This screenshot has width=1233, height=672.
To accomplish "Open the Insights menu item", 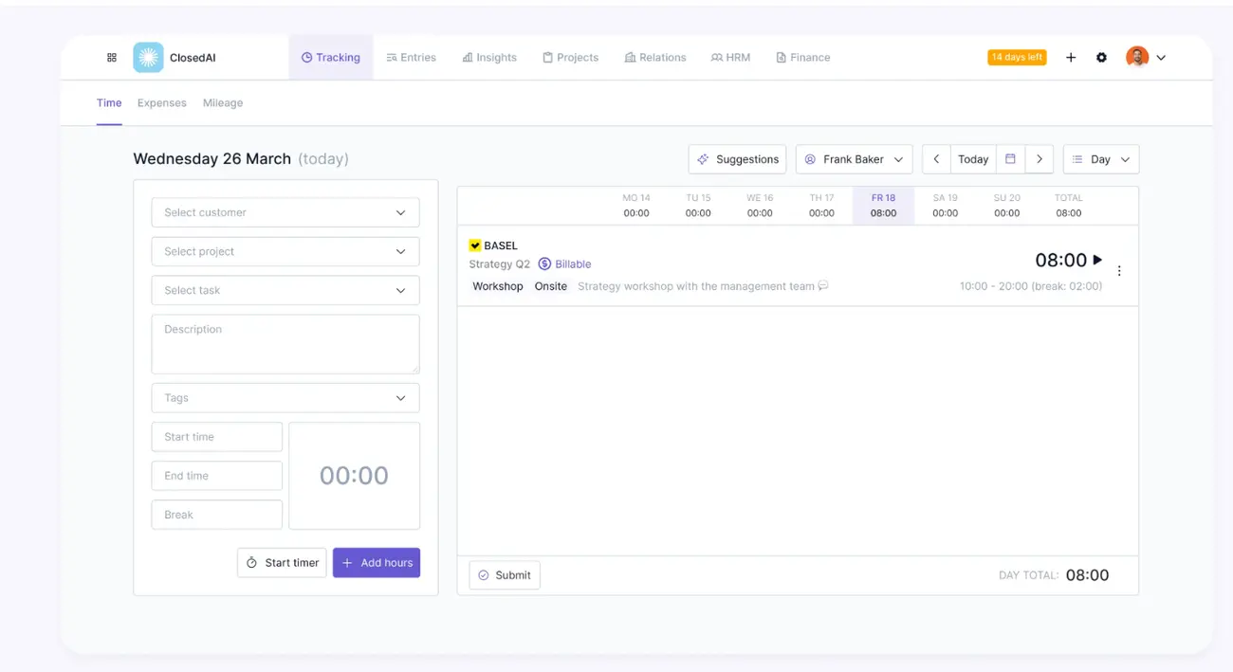I will coord(489,58).
